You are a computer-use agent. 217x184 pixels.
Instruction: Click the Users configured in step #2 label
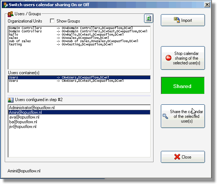click(x=39, y=100)
